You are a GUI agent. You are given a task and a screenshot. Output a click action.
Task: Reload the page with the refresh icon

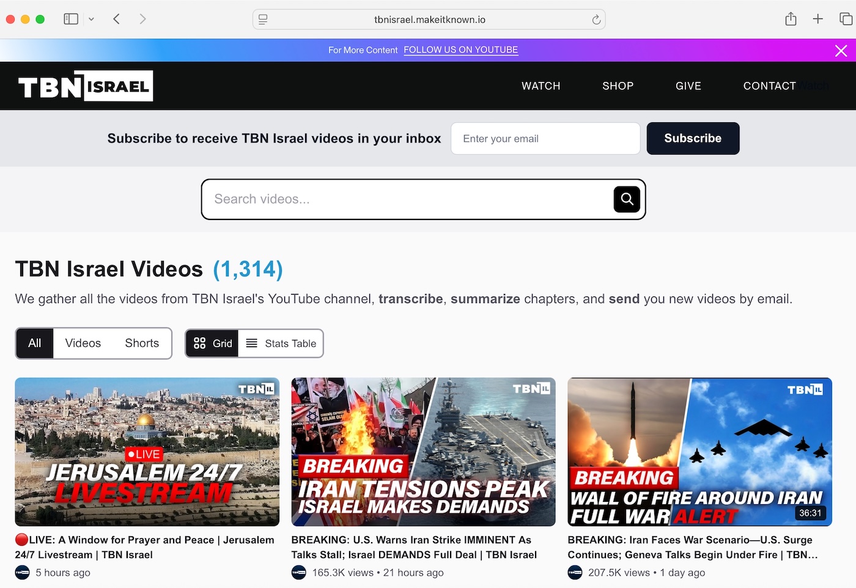tap(596, 20)
